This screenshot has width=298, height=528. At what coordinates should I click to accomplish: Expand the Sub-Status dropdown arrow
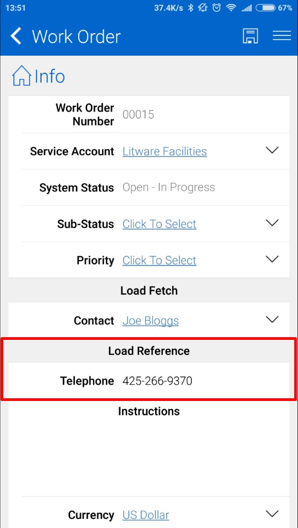coord(272,223)
